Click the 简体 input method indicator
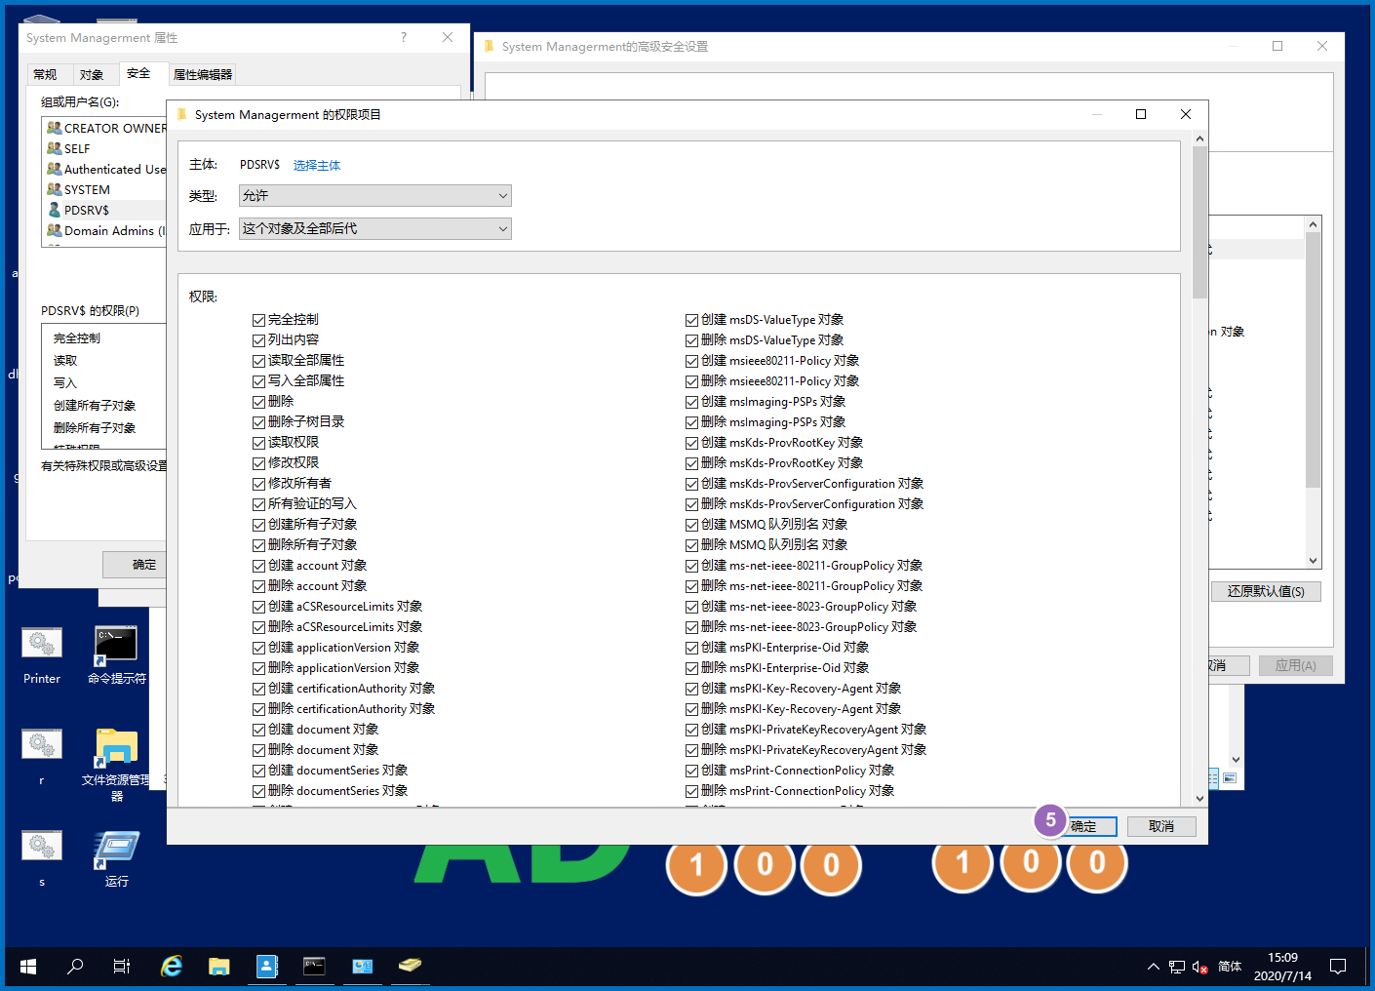Image resolution: width=1375 pixels, height=991 pixels. pos(1230,967)
